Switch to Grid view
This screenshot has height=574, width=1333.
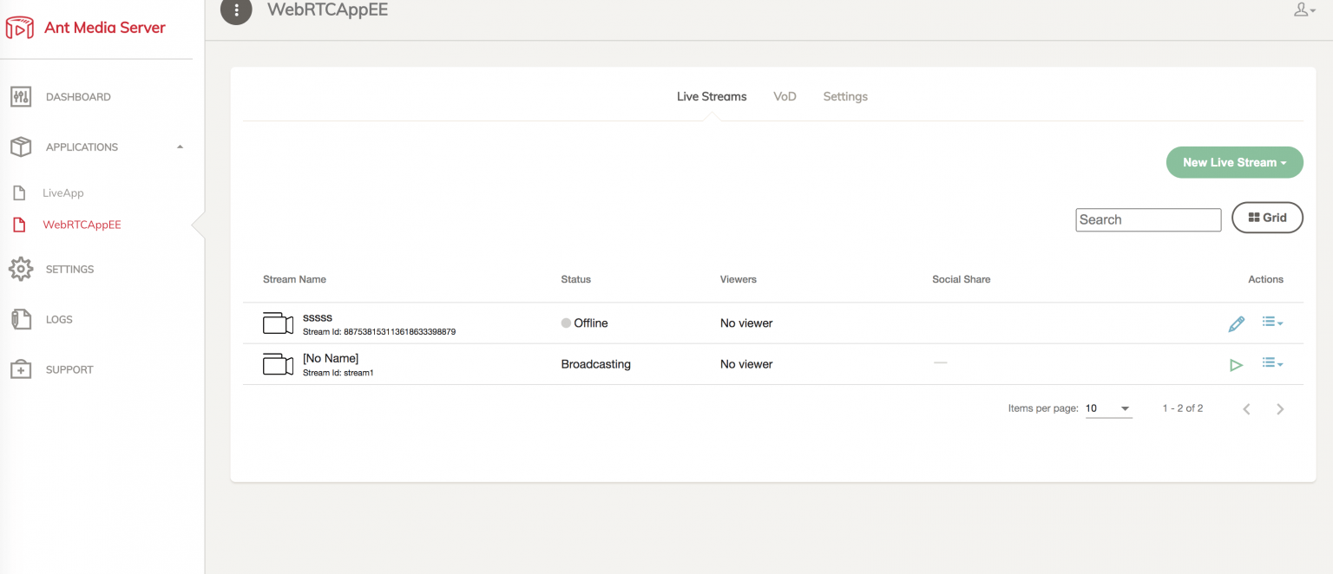(x=1267, y=218)
